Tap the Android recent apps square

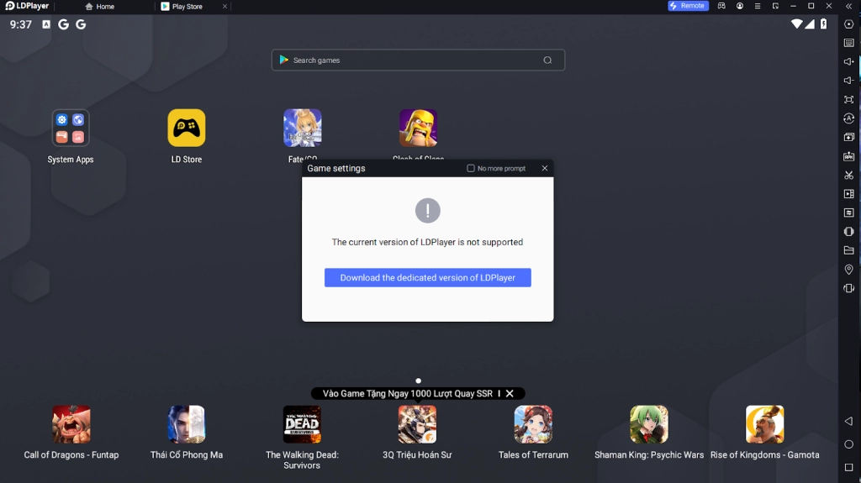pos(849,467)
